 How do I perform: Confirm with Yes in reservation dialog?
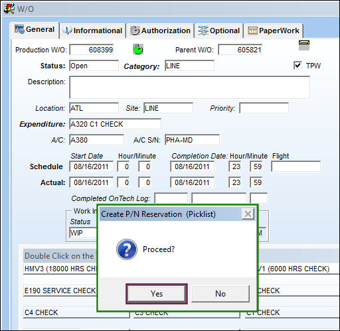click(157, 294)
